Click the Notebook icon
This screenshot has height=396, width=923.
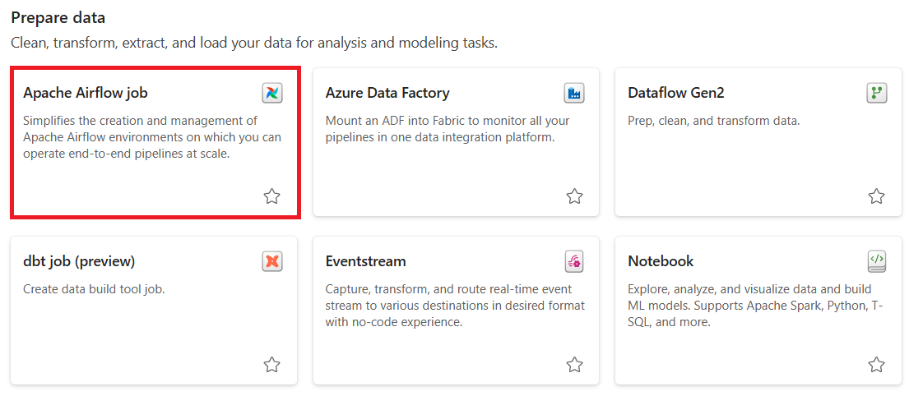876,261
